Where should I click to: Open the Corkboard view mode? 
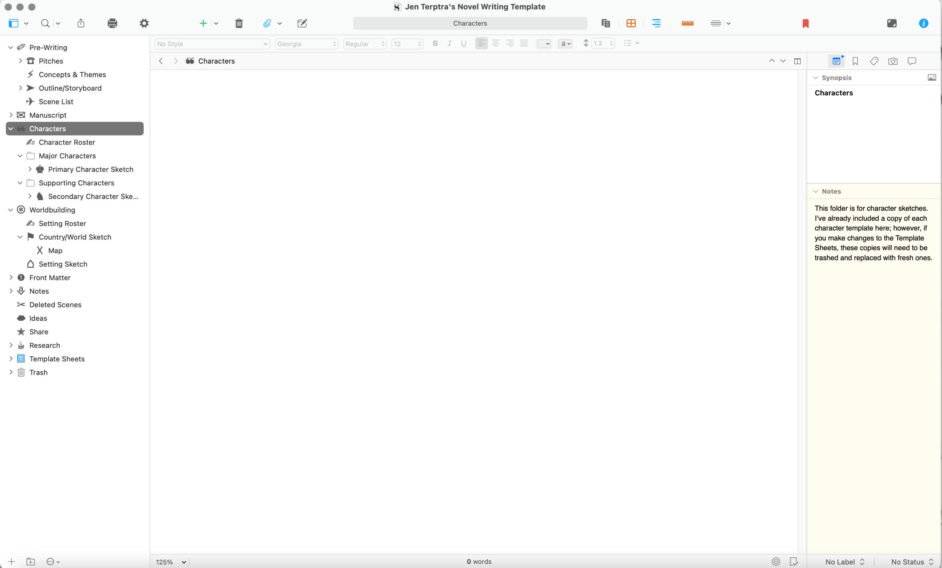click(631, 23)
